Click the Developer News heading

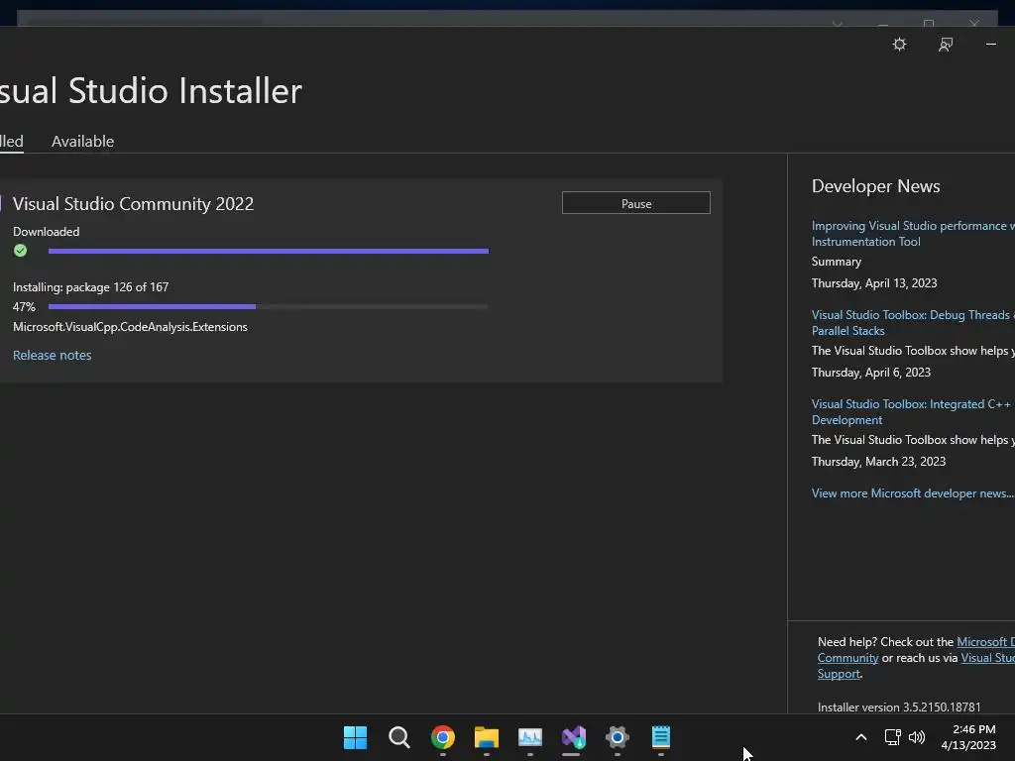pyautogui.click(x=875, y=186)
